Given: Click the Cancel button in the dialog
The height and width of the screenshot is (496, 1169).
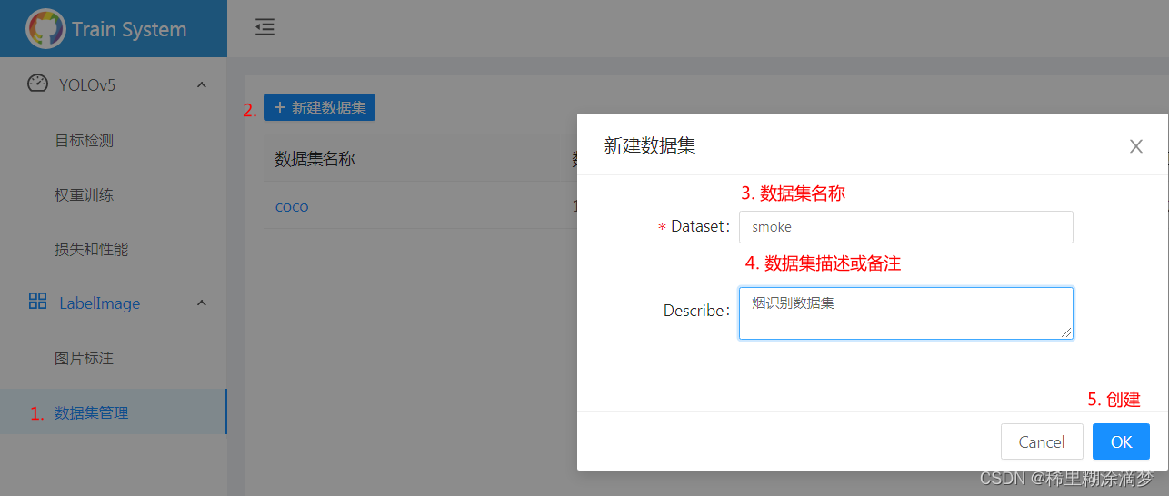Looking at the screenshot, I should (x=1042, y=441).
